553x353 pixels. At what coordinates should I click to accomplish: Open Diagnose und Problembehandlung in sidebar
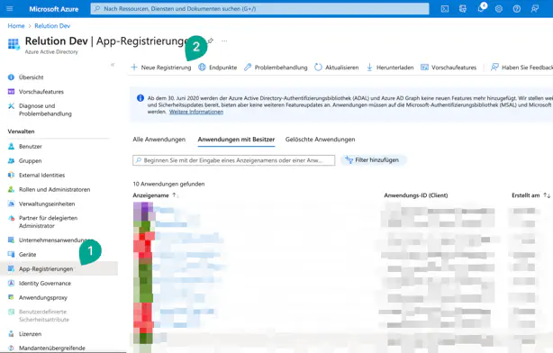click(x=40, y=110)
